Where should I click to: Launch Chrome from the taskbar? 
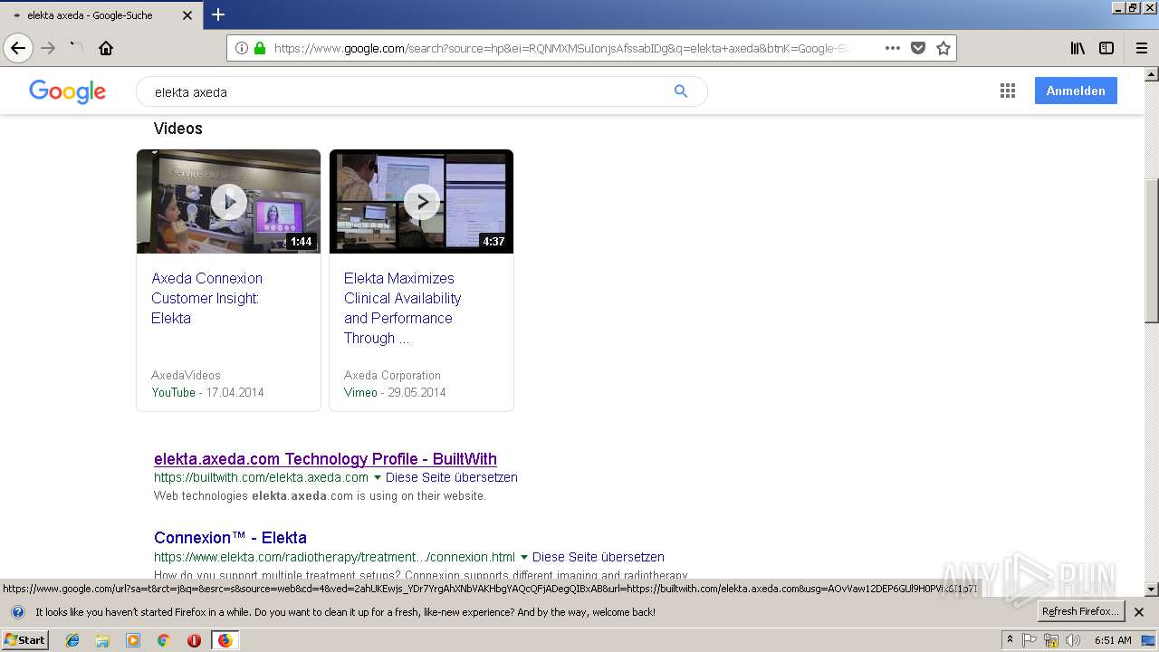[163, 640]
